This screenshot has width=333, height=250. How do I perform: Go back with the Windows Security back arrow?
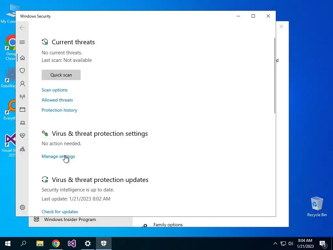click(22, 28)
